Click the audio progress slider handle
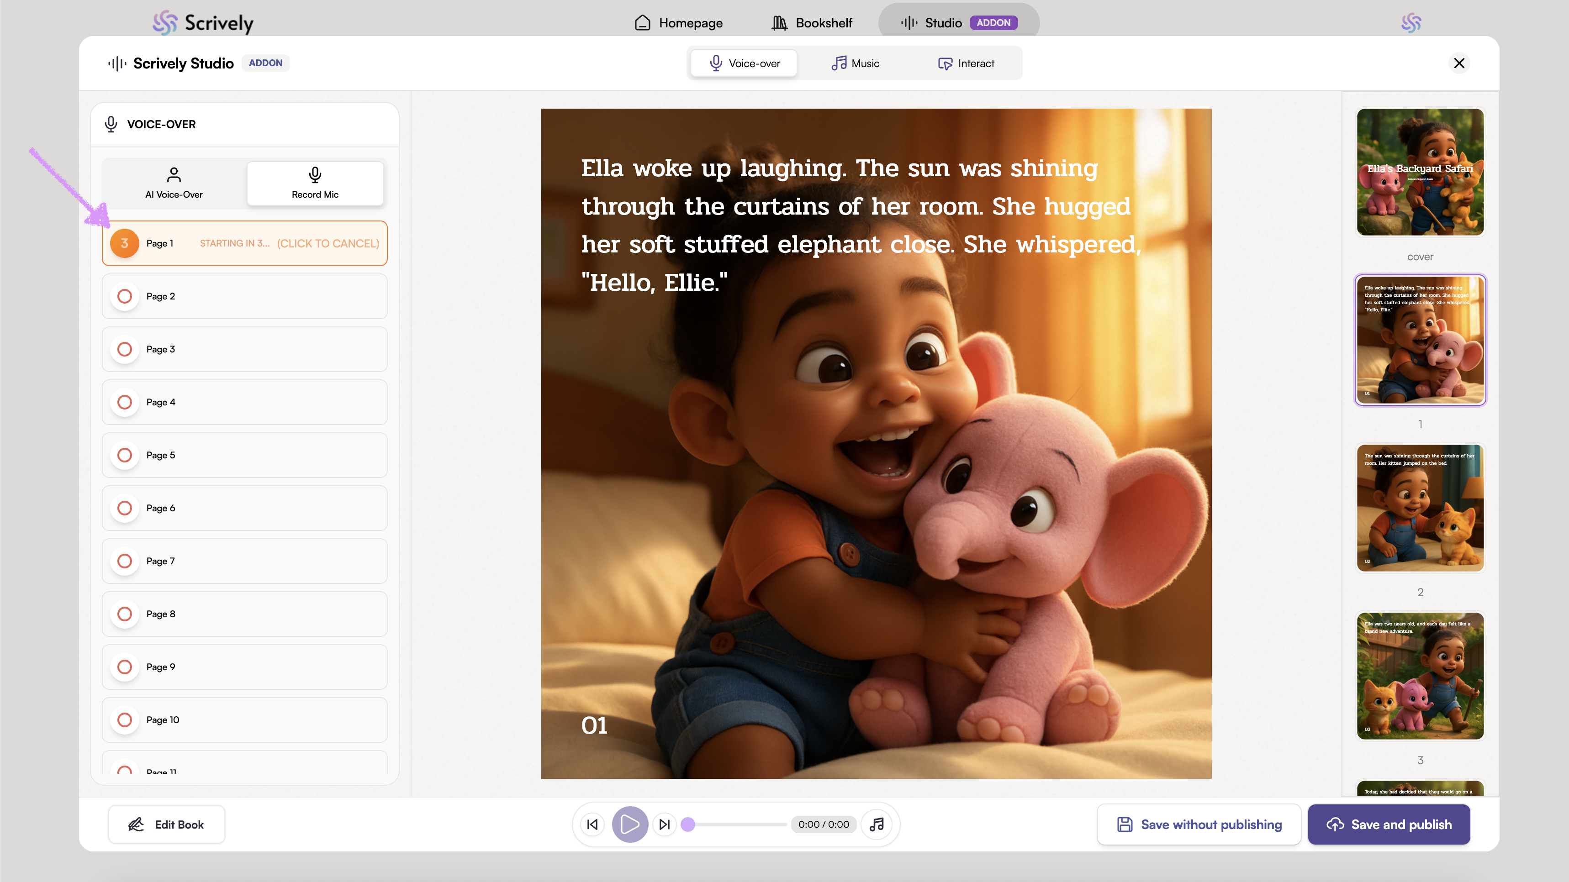 pyautogui.click(x=688, y=824)
